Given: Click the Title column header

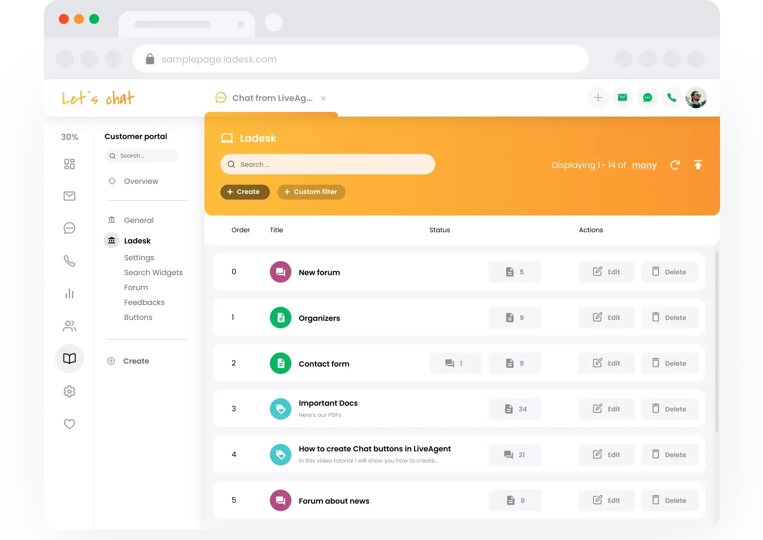Looking at the screenshot, I should pos(276,230).
